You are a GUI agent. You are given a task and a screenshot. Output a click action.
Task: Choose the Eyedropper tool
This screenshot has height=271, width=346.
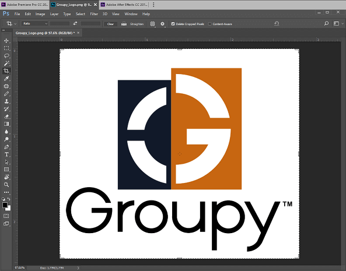(x=6, y=79)
